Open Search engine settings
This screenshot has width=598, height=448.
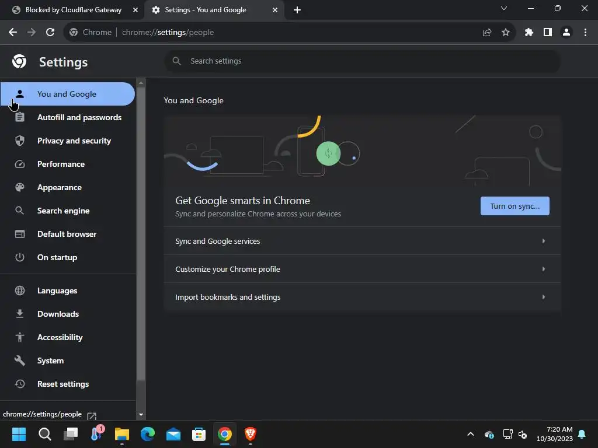pyautogui.click(x=68, y=211)
